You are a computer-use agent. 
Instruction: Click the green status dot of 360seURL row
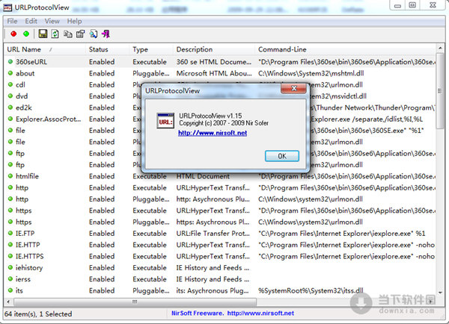pyautogui.click(x=10, y=61)
